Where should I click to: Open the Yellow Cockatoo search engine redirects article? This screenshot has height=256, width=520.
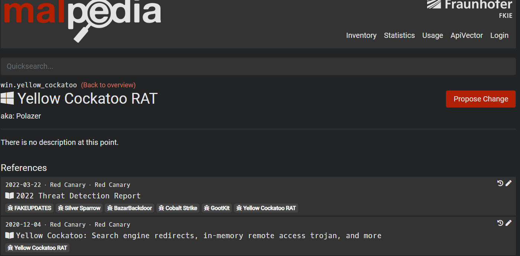pos(199,236)
